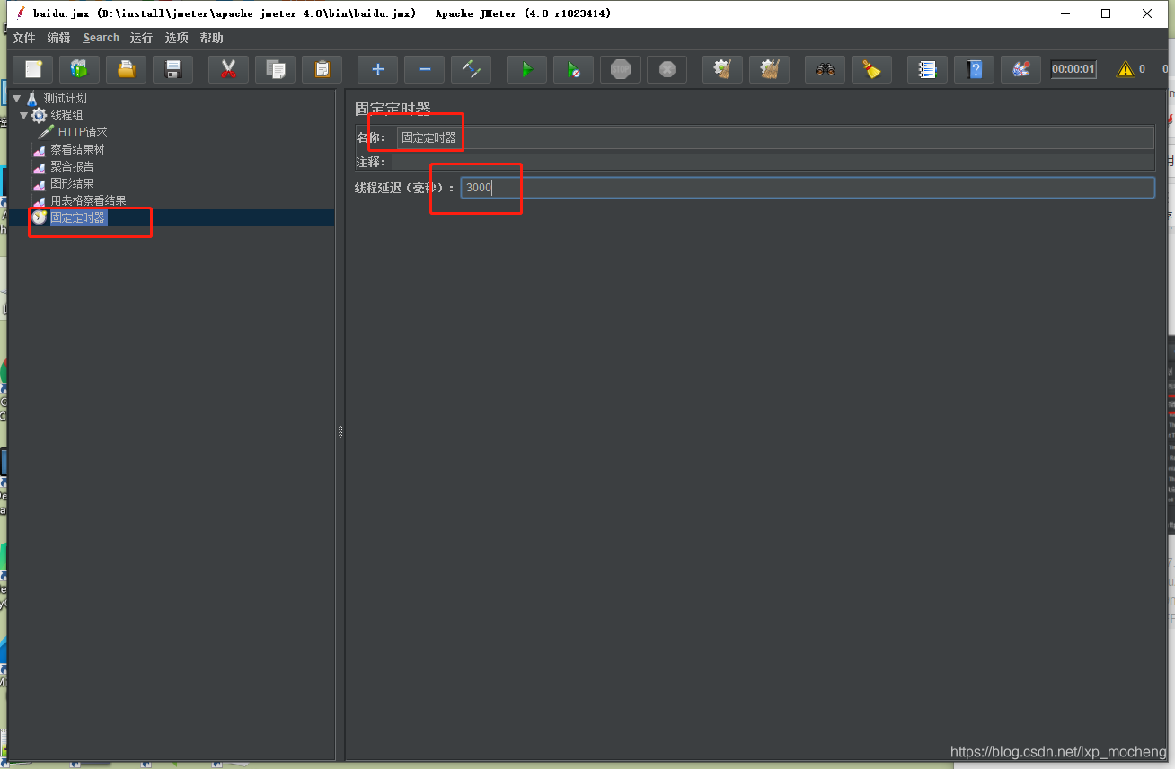The image size is (1175, 769).
Task: Click the toolbar icon right of Help
Action: coord(1020,69)
